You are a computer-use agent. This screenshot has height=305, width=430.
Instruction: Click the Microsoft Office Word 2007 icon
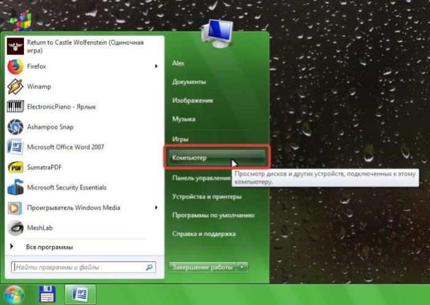click(15, 147)
